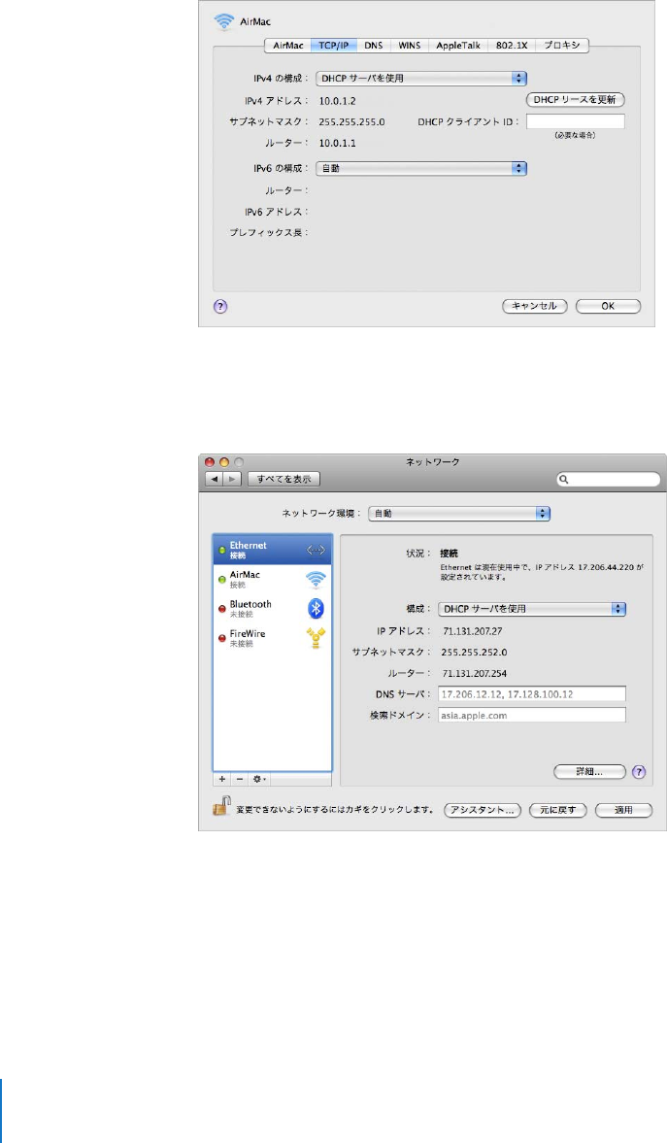The height and width of the screenshot is (1143, 667).
Task: Click the 詳細... button
Action: click(589, 772)
